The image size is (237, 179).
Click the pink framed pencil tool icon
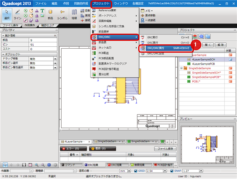[26, 20]
